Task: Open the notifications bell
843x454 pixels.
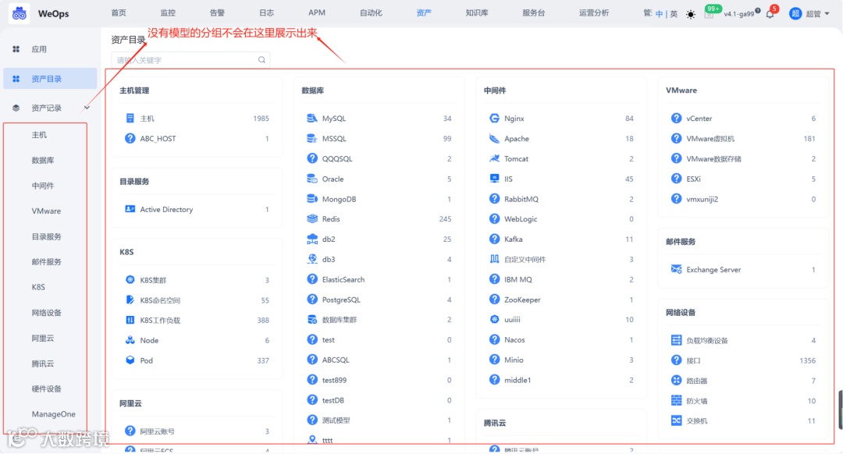Action: pyautogui.click(x=770, y=15)
